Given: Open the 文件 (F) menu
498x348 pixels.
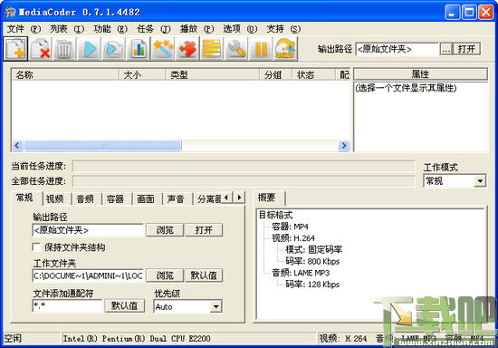Looking at the screenshot, I should 24,29.
